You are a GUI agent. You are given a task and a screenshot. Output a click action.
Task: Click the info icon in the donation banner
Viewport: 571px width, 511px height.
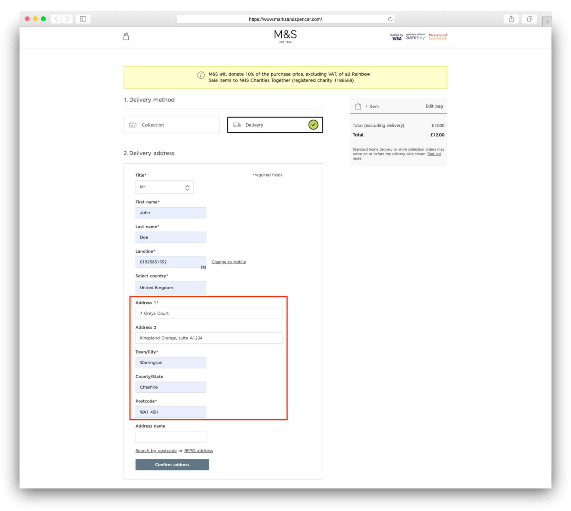click(200, 74)
